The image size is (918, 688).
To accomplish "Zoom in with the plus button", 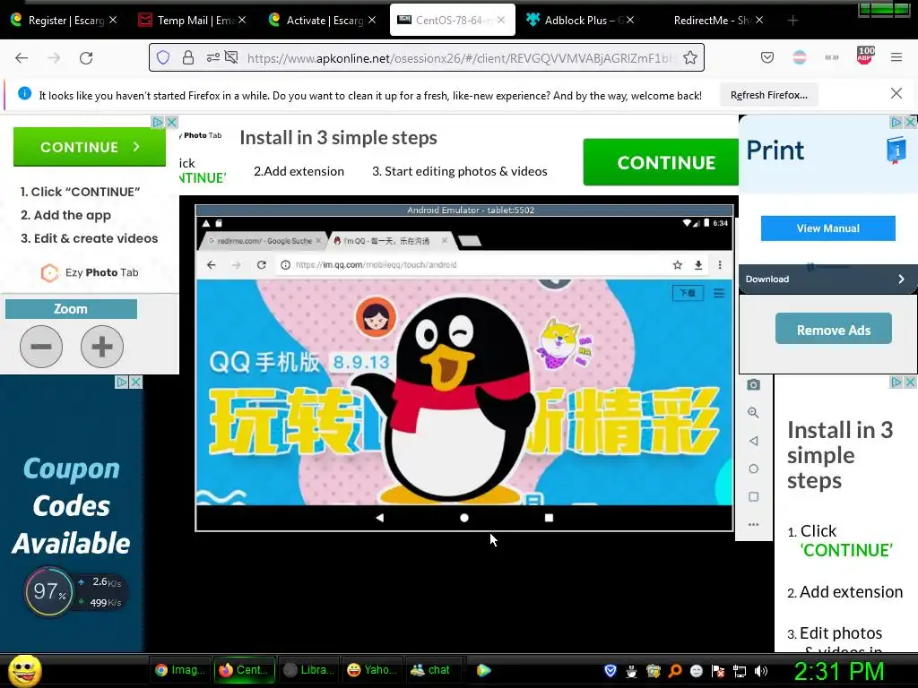I will point(102,347).
